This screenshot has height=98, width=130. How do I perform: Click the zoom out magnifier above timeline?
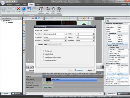pyautogui.click(x=31, y=67)
